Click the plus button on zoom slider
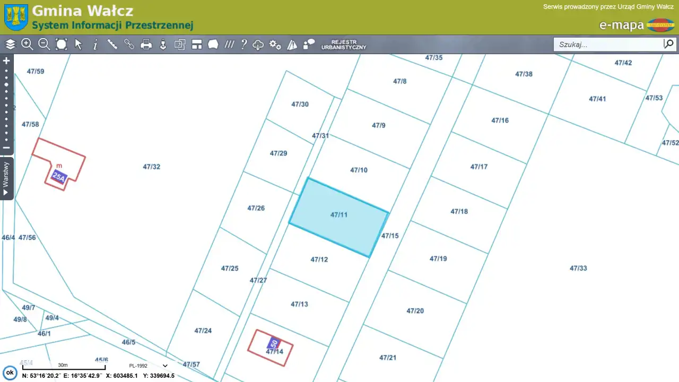This screenshot has width=679, height=382. pos(6,61)
